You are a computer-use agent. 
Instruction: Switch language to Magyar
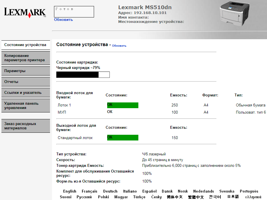(x=121, y=197)
